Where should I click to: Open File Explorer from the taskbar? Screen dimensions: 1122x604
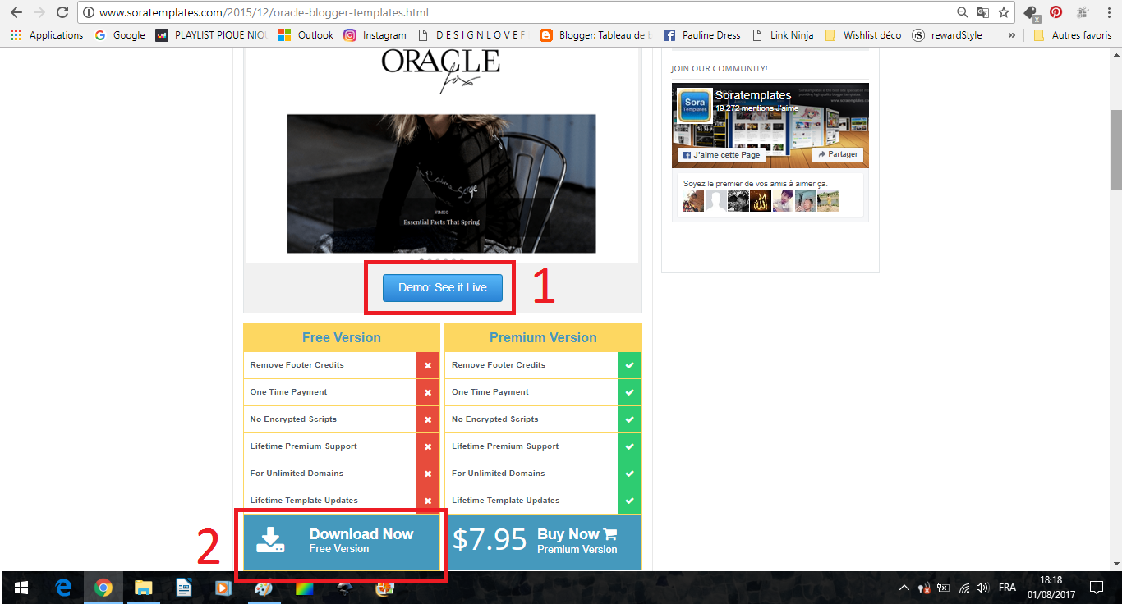pos(143,588)
